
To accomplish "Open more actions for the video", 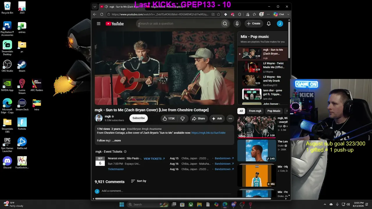I will (x=230, y=118).
